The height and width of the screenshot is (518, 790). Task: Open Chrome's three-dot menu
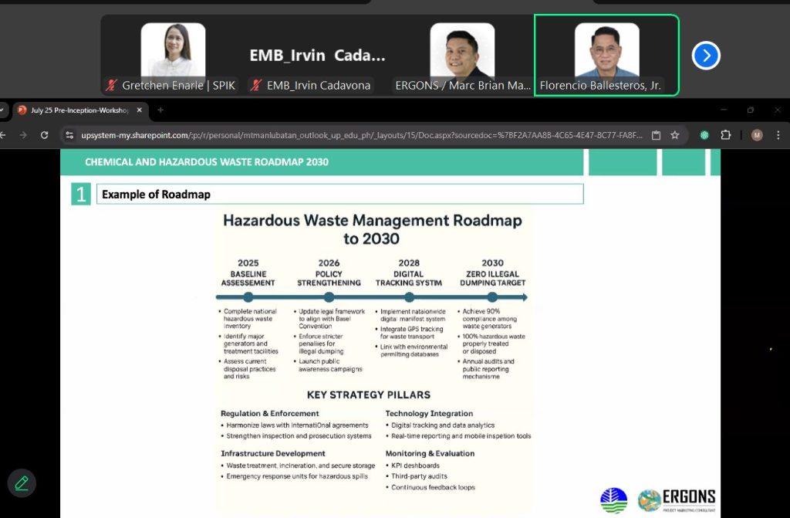(781, 135)
